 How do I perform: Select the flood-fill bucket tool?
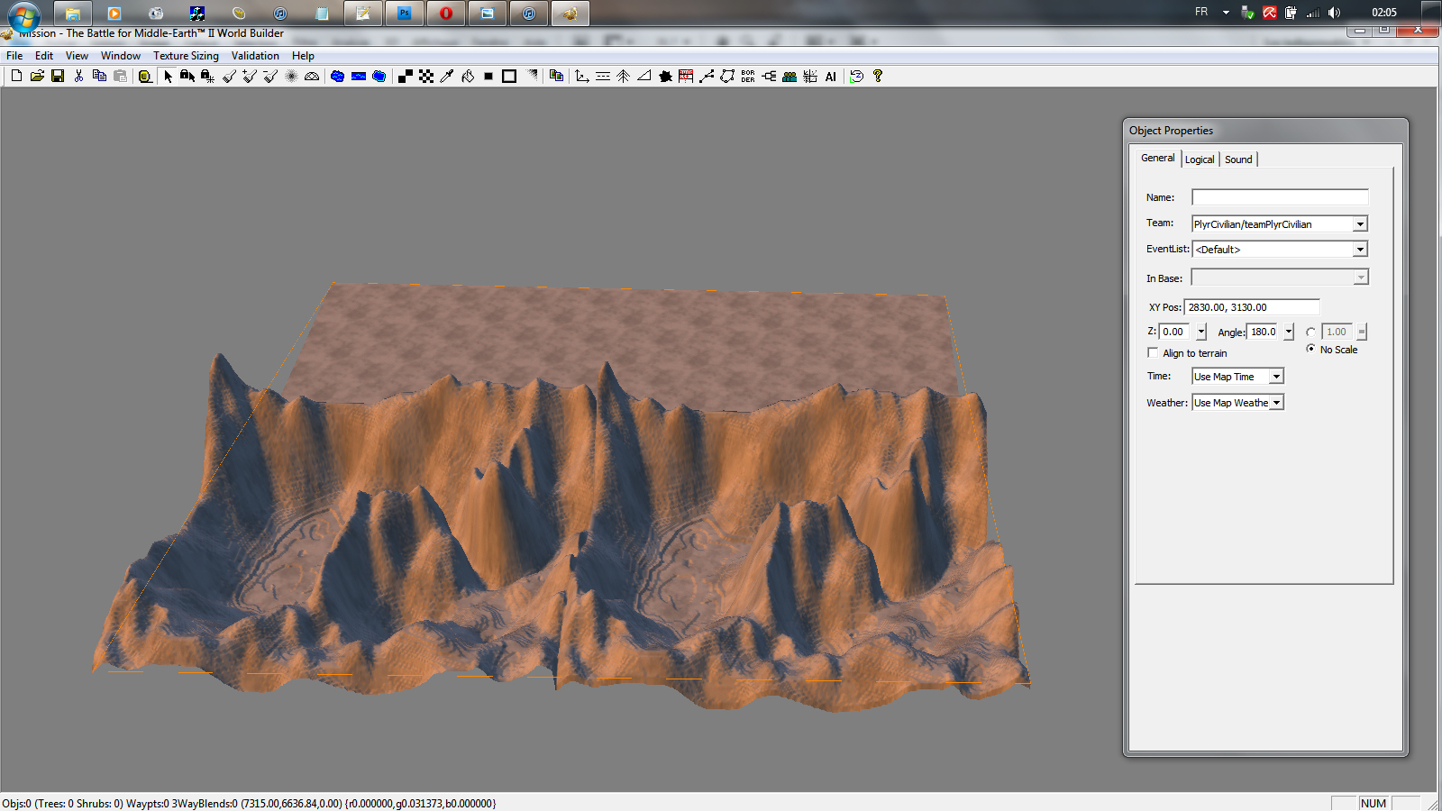click(468, 77)
